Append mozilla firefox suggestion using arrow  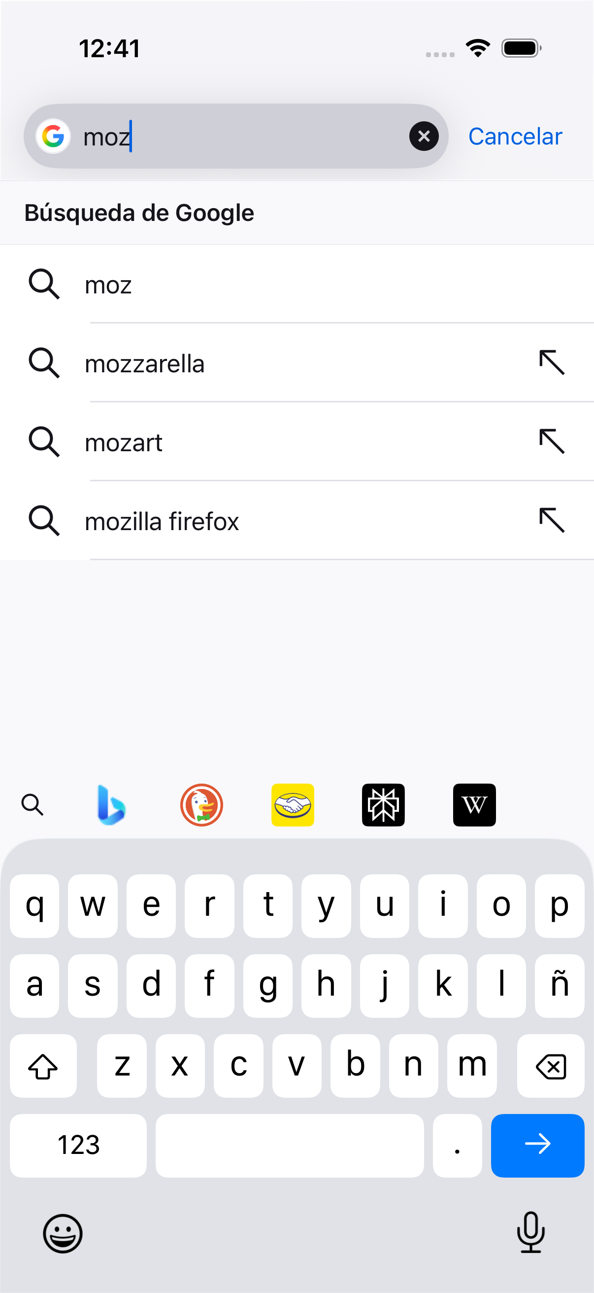click(x=552, y=520)
